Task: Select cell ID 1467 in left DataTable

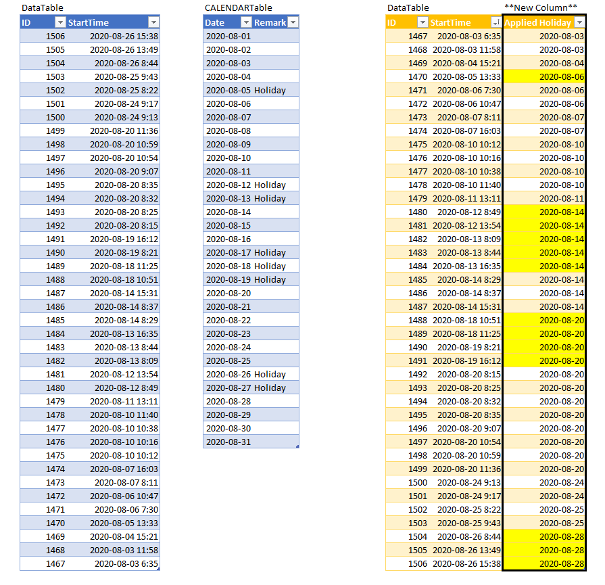Action: tap(43, 563)
